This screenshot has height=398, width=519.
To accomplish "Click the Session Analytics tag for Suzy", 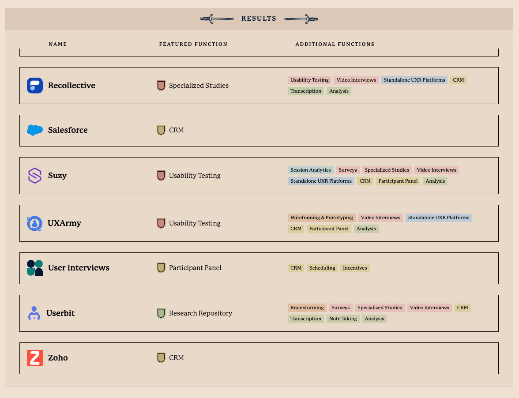I will [310, 170].
